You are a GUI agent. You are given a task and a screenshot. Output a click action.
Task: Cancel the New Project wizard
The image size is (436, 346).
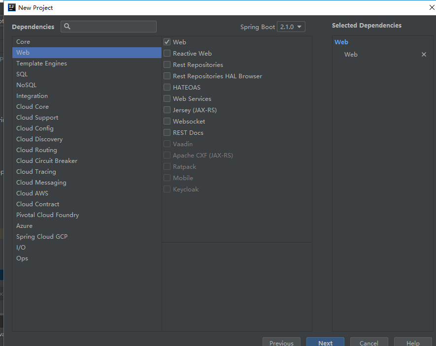(x=369, y=343)
